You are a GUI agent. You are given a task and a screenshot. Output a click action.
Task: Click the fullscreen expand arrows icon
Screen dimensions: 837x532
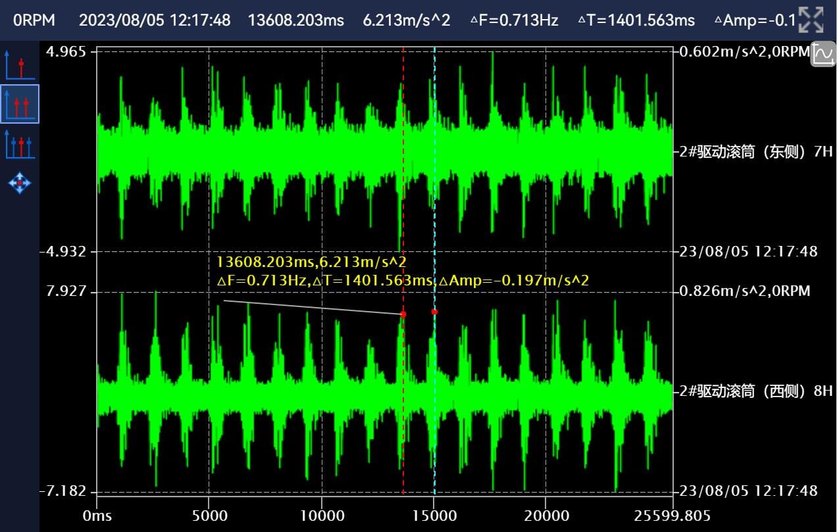(811, 20)
